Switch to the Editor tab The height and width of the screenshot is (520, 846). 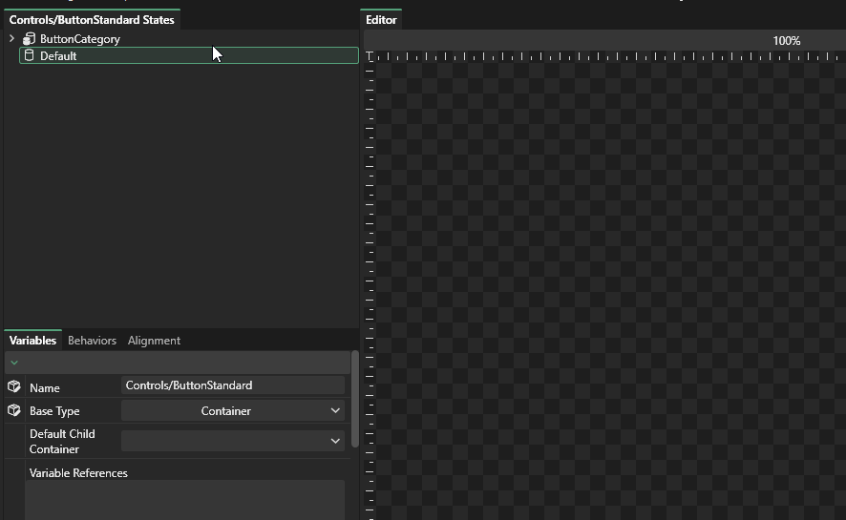381,19
